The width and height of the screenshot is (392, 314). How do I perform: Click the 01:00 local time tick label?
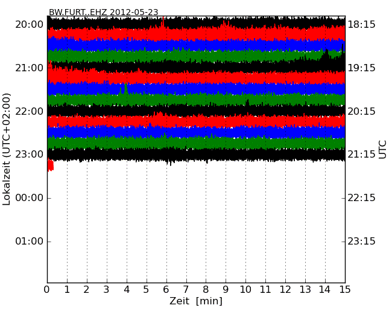[30, 242]
